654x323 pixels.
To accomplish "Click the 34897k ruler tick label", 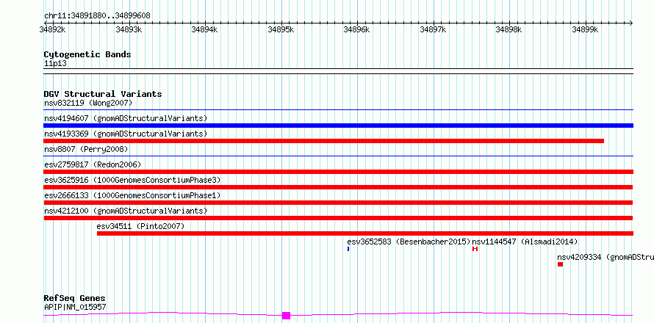I will click(x=433, y=29).
